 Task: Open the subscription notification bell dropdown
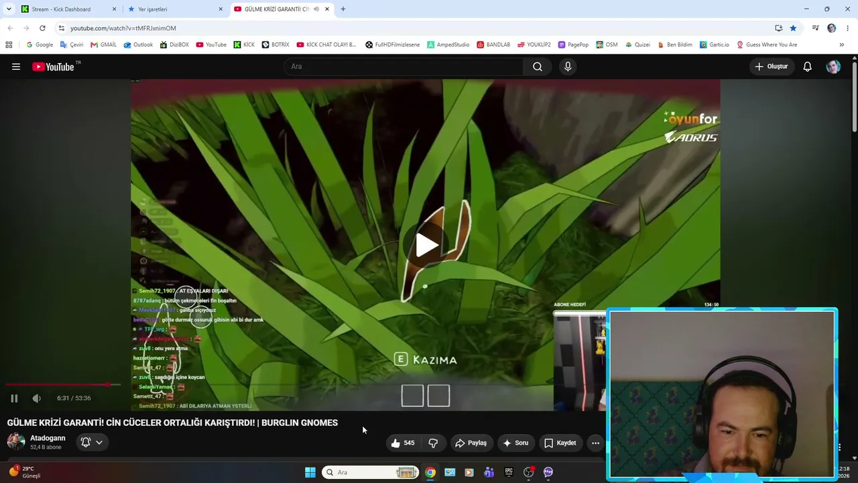click(92, 442)
